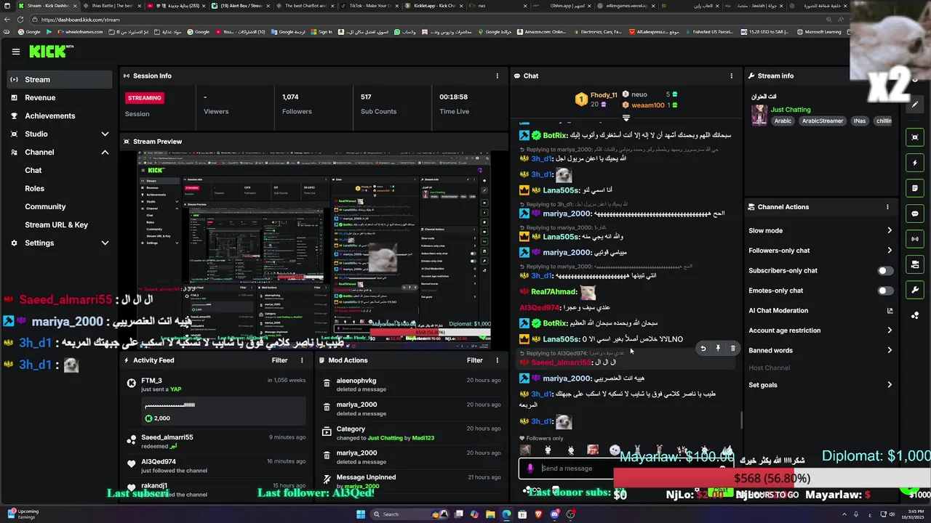
Task: Expand the Settings sidebar section
Action: (105, 243)
